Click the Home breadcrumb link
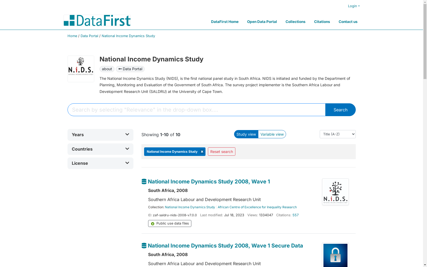The height and width of the screenshot is (267, 427). pyautogui.click(x=72, y=36)
